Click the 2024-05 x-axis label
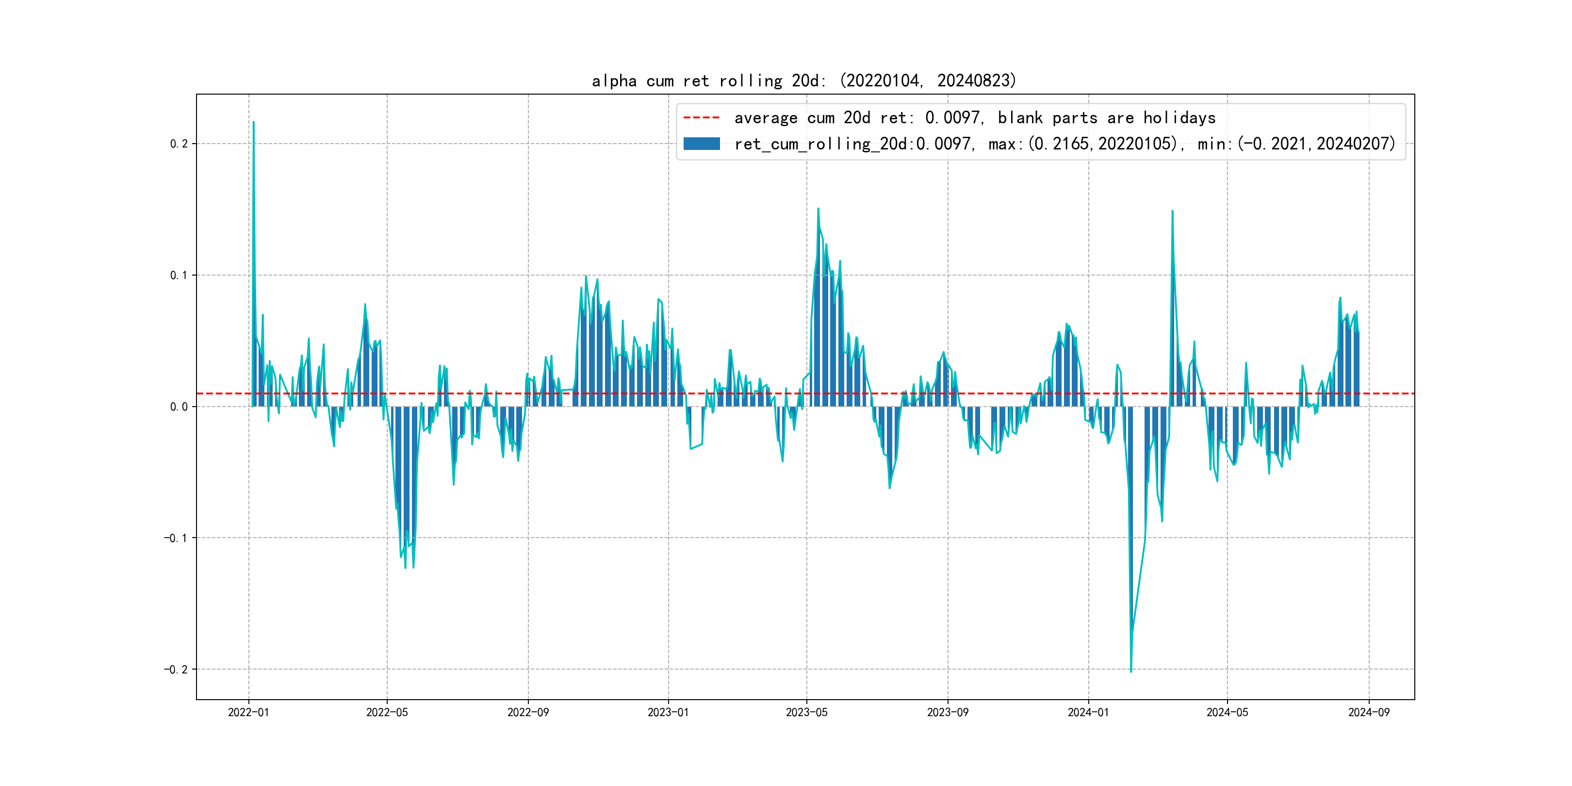Image resolution: width=1572 pixels, height=786 pixels. pos(1227,712)
